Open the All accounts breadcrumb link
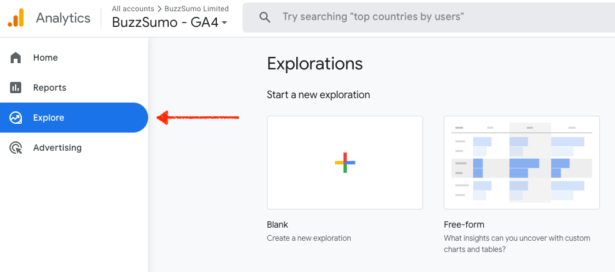Image resolution: width=615 pixels, height=272 pixels. 132,9
